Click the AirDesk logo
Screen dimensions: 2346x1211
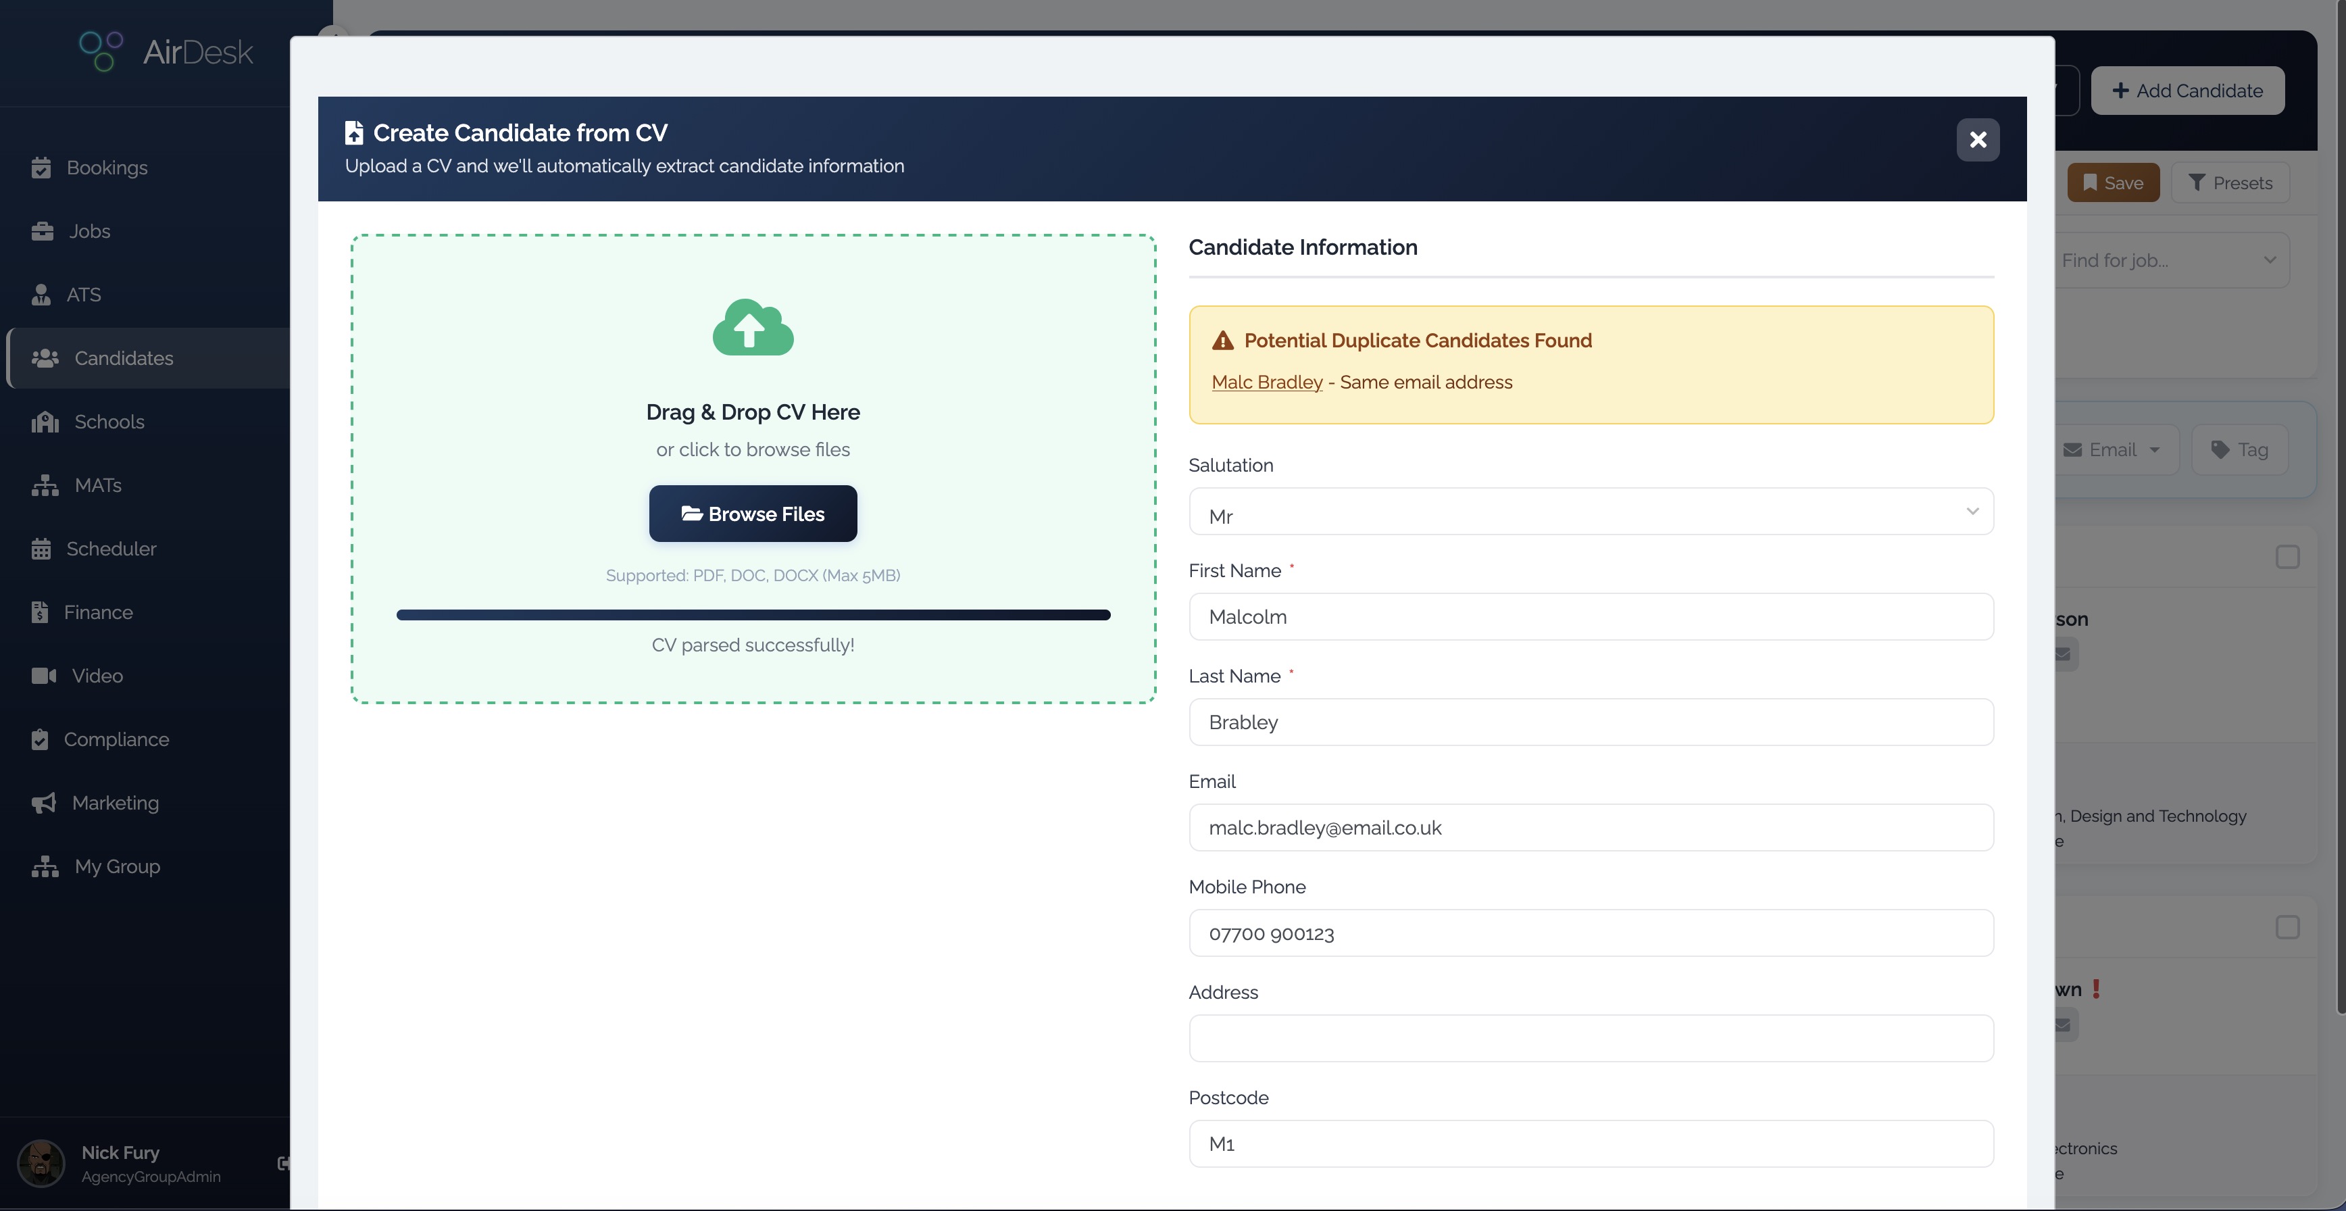pyautogui.click(x=167, y=51)
